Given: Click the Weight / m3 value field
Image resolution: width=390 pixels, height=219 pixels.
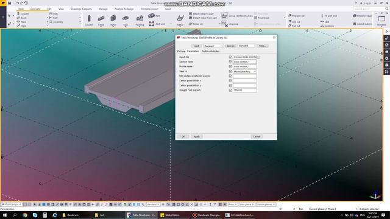Looking at the screenshot, I should 245,90.
